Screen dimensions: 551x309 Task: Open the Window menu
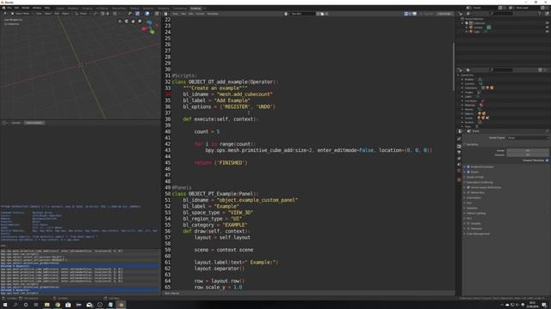[x=36, y=8]
